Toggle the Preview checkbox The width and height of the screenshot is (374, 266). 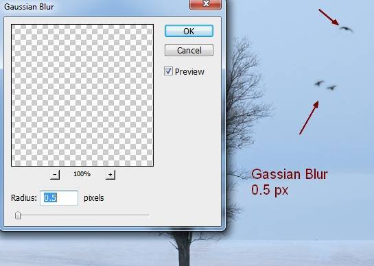pyautogui.click(x=168, y=71)
